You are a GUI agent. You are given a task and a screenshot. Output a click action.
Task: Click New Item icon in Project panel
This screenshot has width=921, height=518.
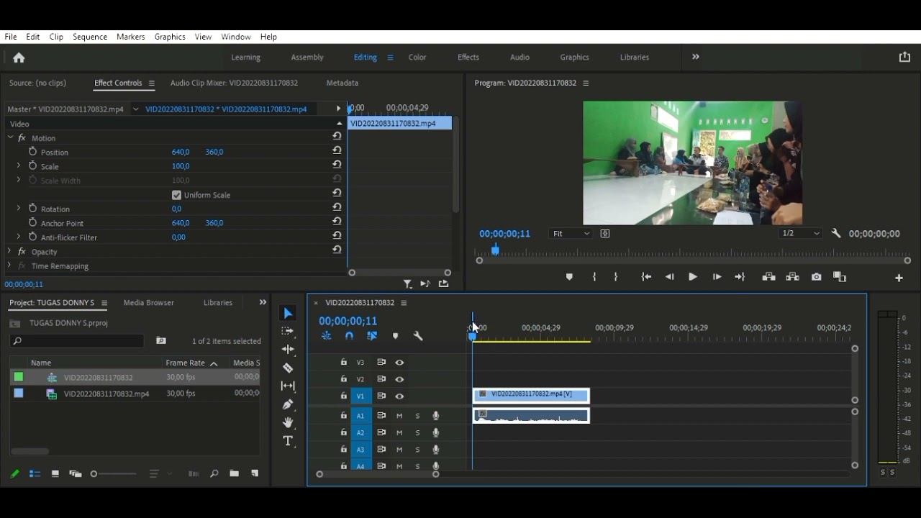click(x=255, y=473)
